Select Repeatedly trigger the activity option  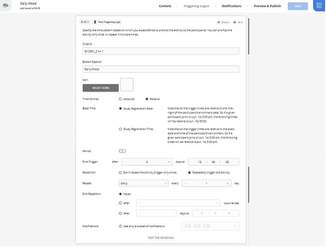[189, 173]
